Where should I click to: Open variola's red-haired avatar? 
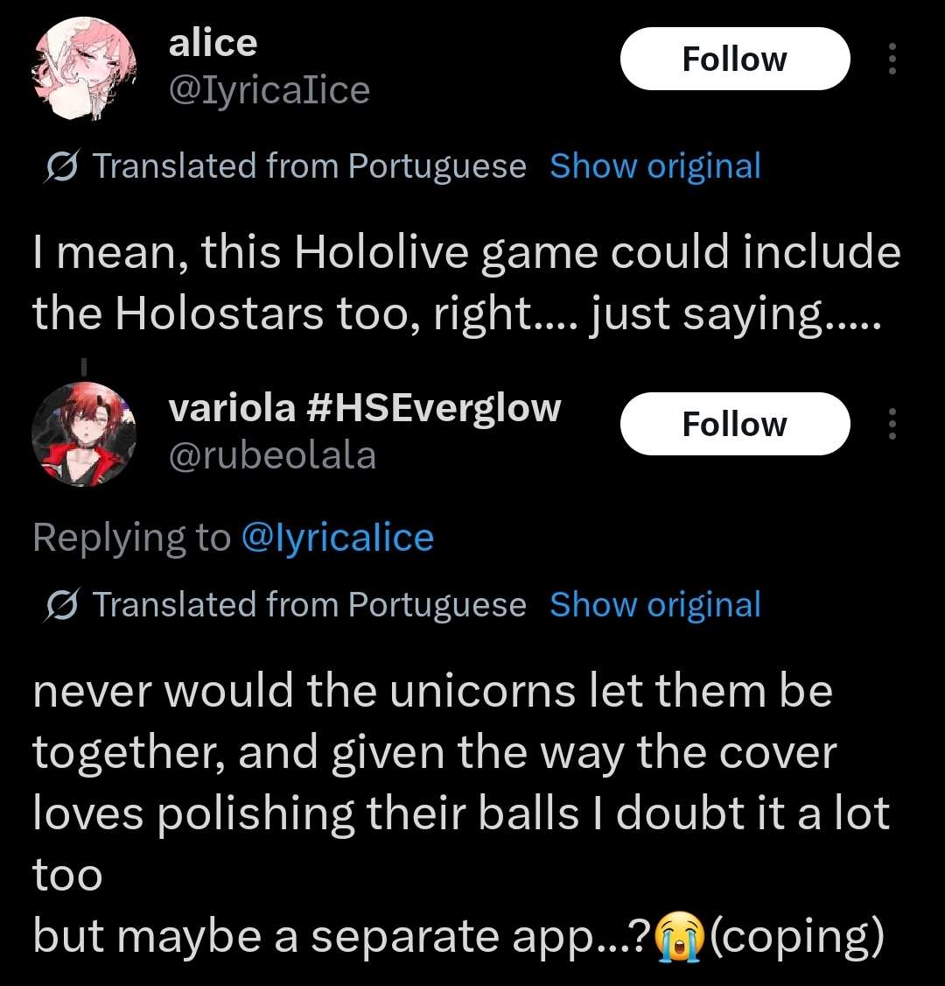[x=84, y=433]
